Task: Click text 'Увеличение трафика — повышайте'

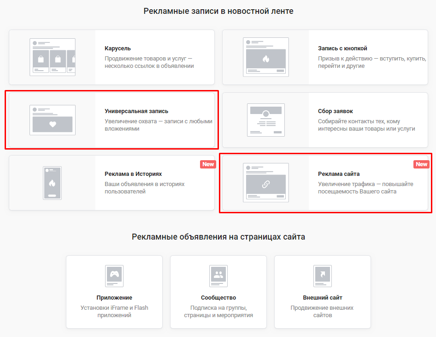Action: (x=365, y=184)
